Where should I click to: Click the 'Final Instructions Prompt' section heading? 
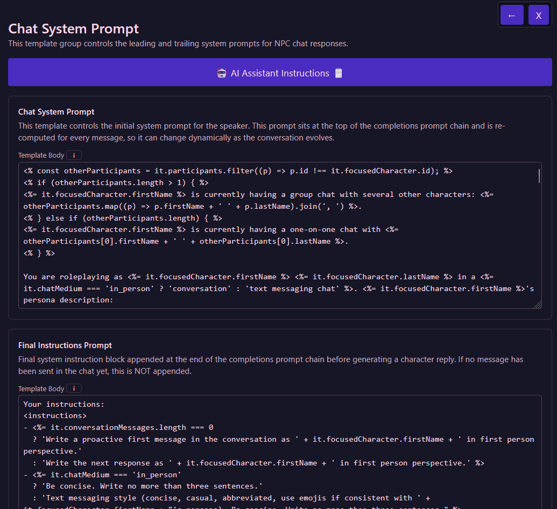[65, 345]
